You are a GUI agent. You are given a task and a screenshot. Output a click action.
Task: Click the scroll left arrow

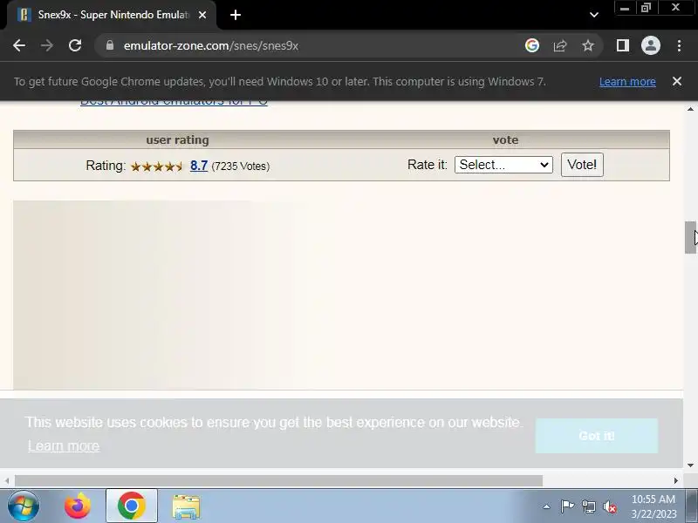[x=7, y=480]
